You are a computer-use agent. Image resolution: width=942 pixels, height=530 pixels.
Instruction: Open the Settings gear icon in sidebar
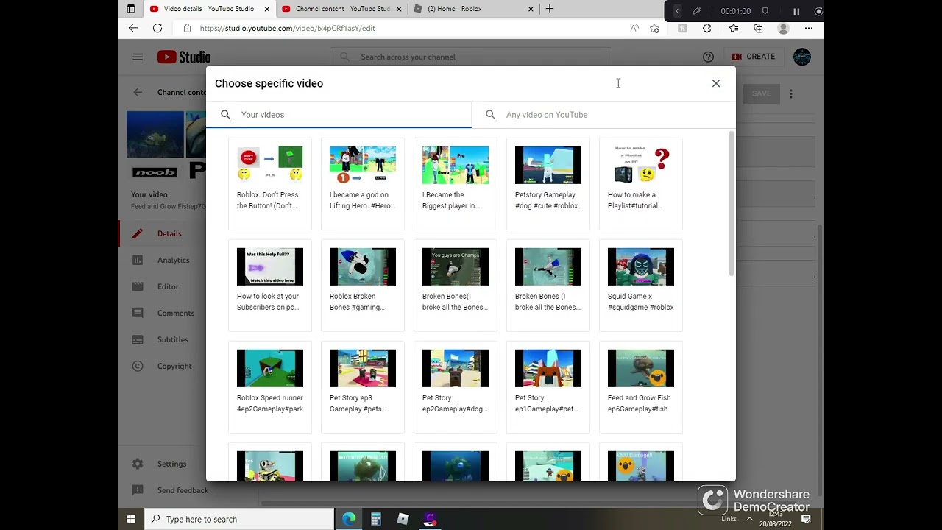point(138,464)
